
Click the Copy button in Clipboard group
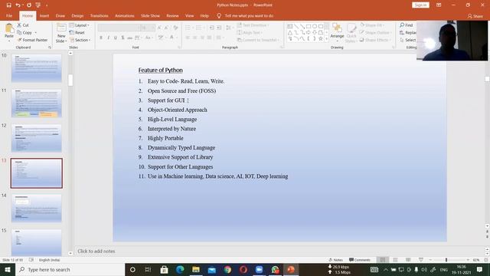(24, 32)
